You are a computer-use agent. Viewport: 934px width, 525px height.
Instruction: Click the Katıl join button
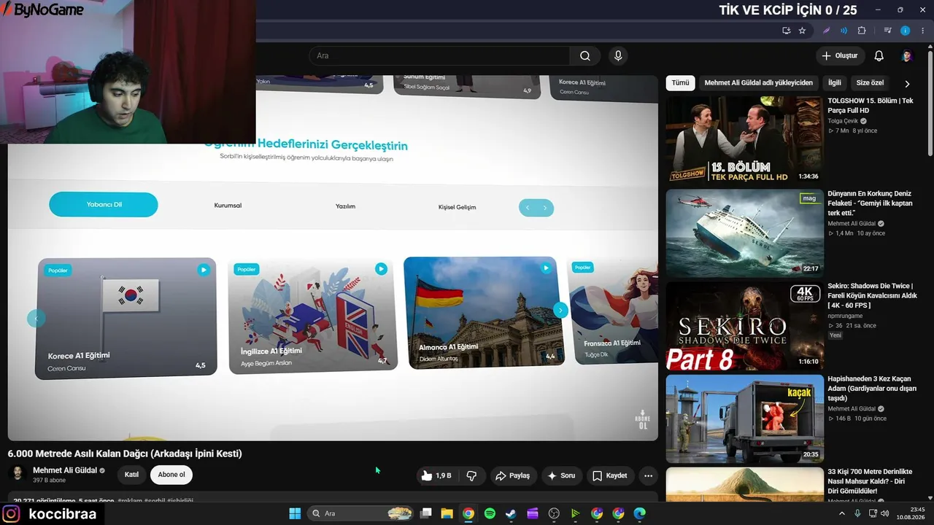131,475
